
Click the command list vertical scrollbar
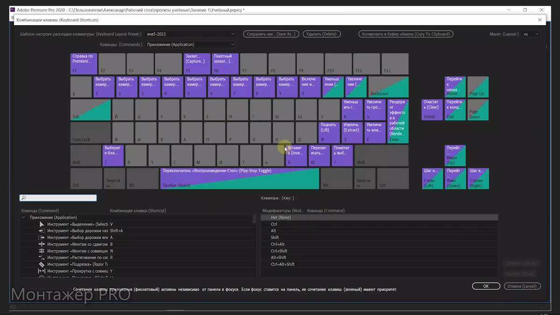pyautogui.click(x=255, y=219)
